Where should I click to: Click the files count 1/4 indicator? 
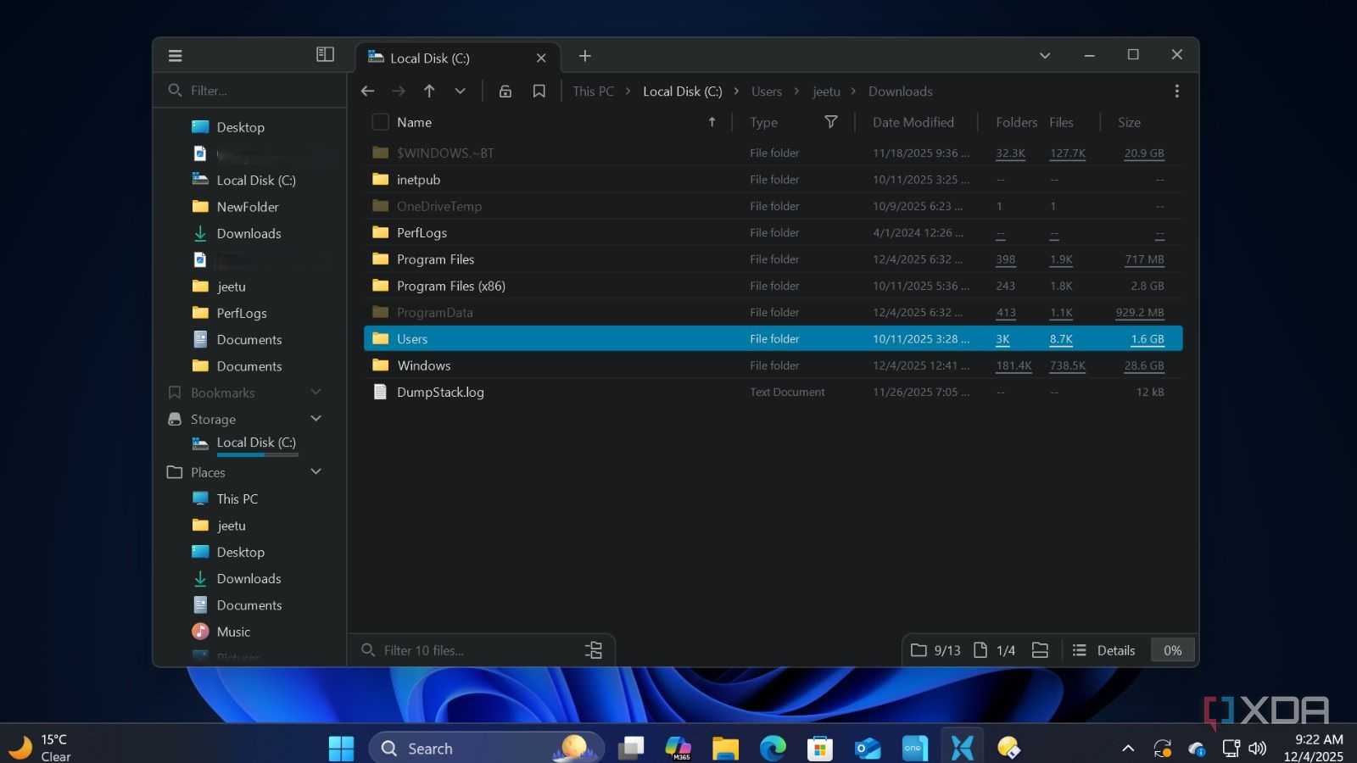click(994, 650)
